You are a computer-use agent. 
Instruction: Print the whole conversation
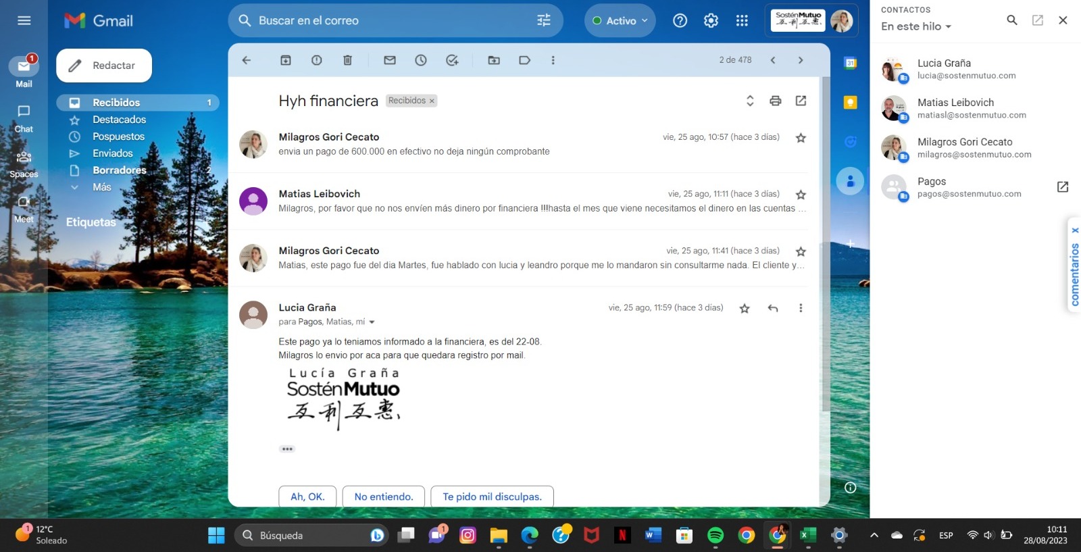(x=775, y=101)
